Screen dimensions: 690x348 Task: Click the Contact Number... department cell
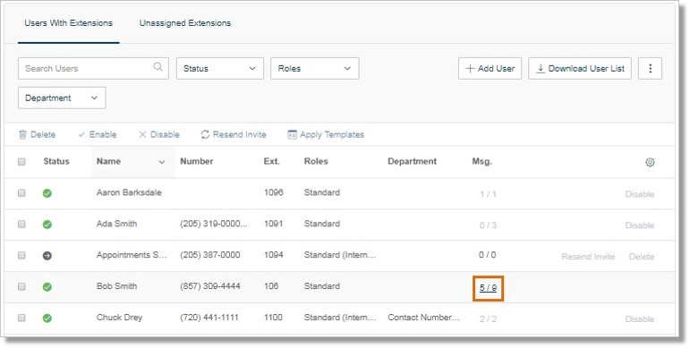click(423, 318)
